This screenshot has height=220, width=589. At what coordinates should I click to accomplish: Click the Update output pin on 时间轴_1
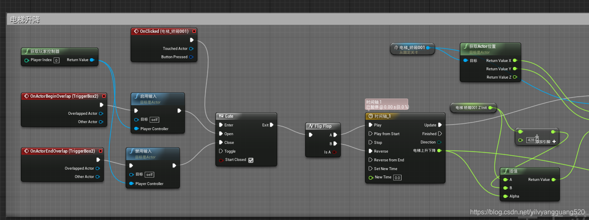coord(440,125)
